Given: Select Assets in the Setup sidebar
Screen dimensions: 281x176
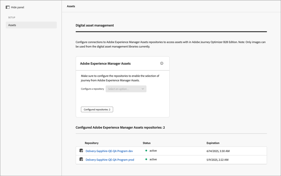Looking at the screenshot, I should tap(31, 25).
